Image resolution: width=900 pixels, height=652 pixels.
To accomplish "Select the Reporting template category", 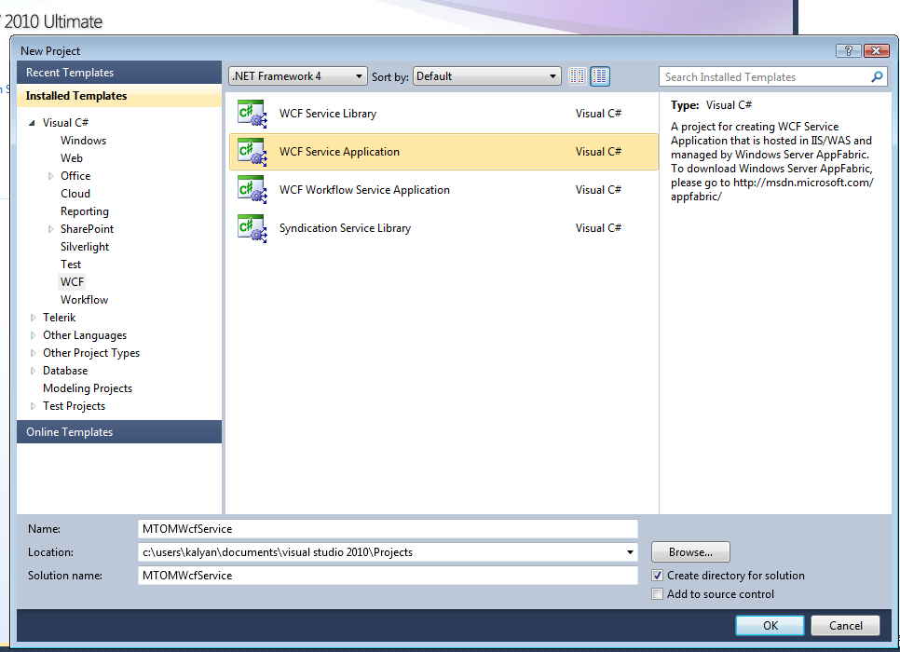I will coord(85,211).
